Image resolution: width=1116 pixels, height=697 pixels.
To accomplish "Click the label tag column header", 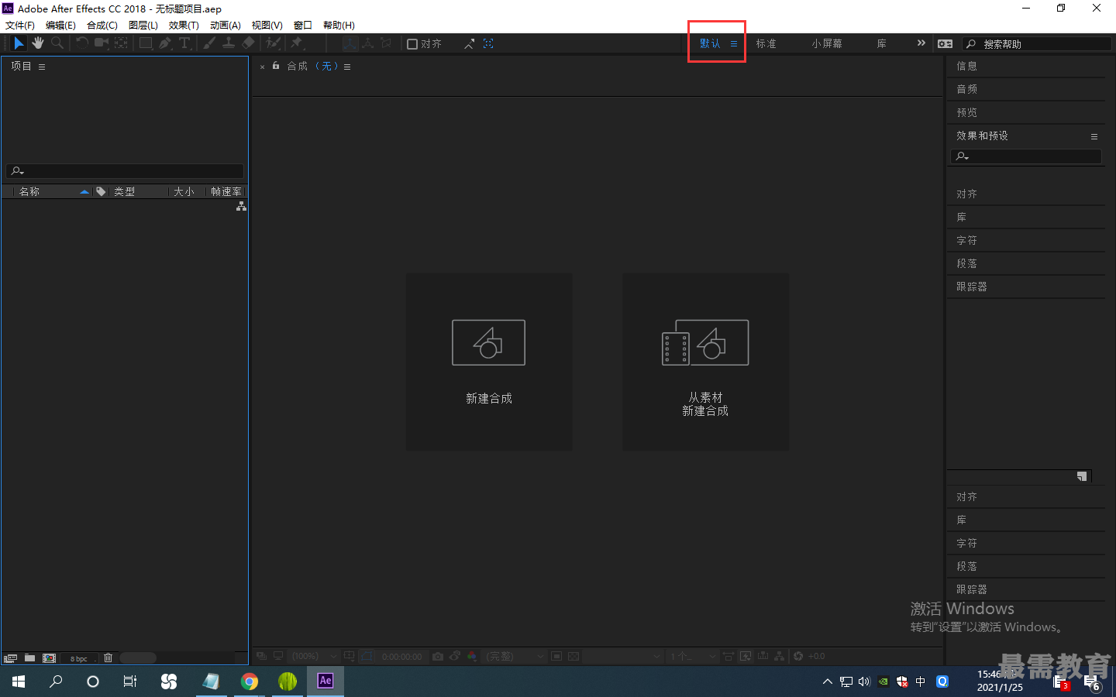I will click(101, 191).
